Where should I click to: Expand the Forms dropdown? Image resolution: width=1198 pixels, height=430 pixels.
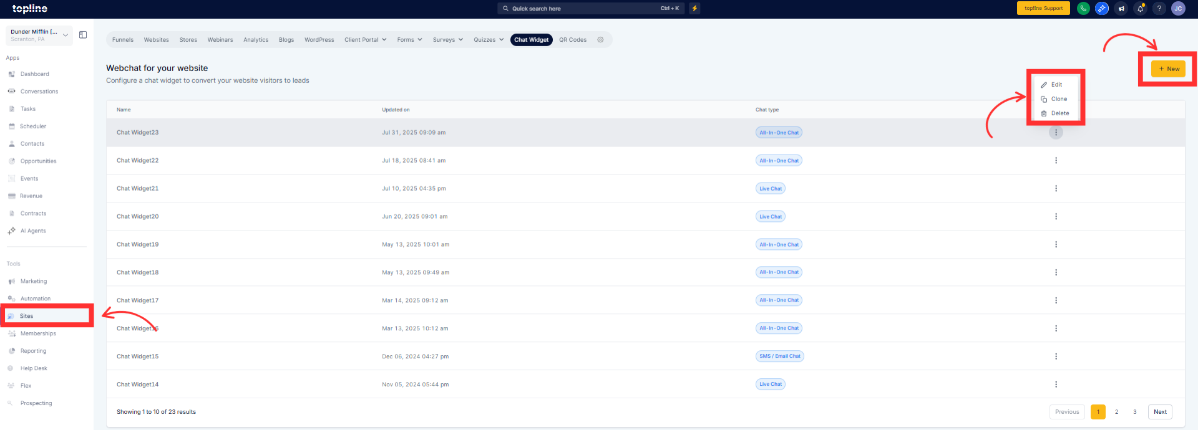[410, 40]
